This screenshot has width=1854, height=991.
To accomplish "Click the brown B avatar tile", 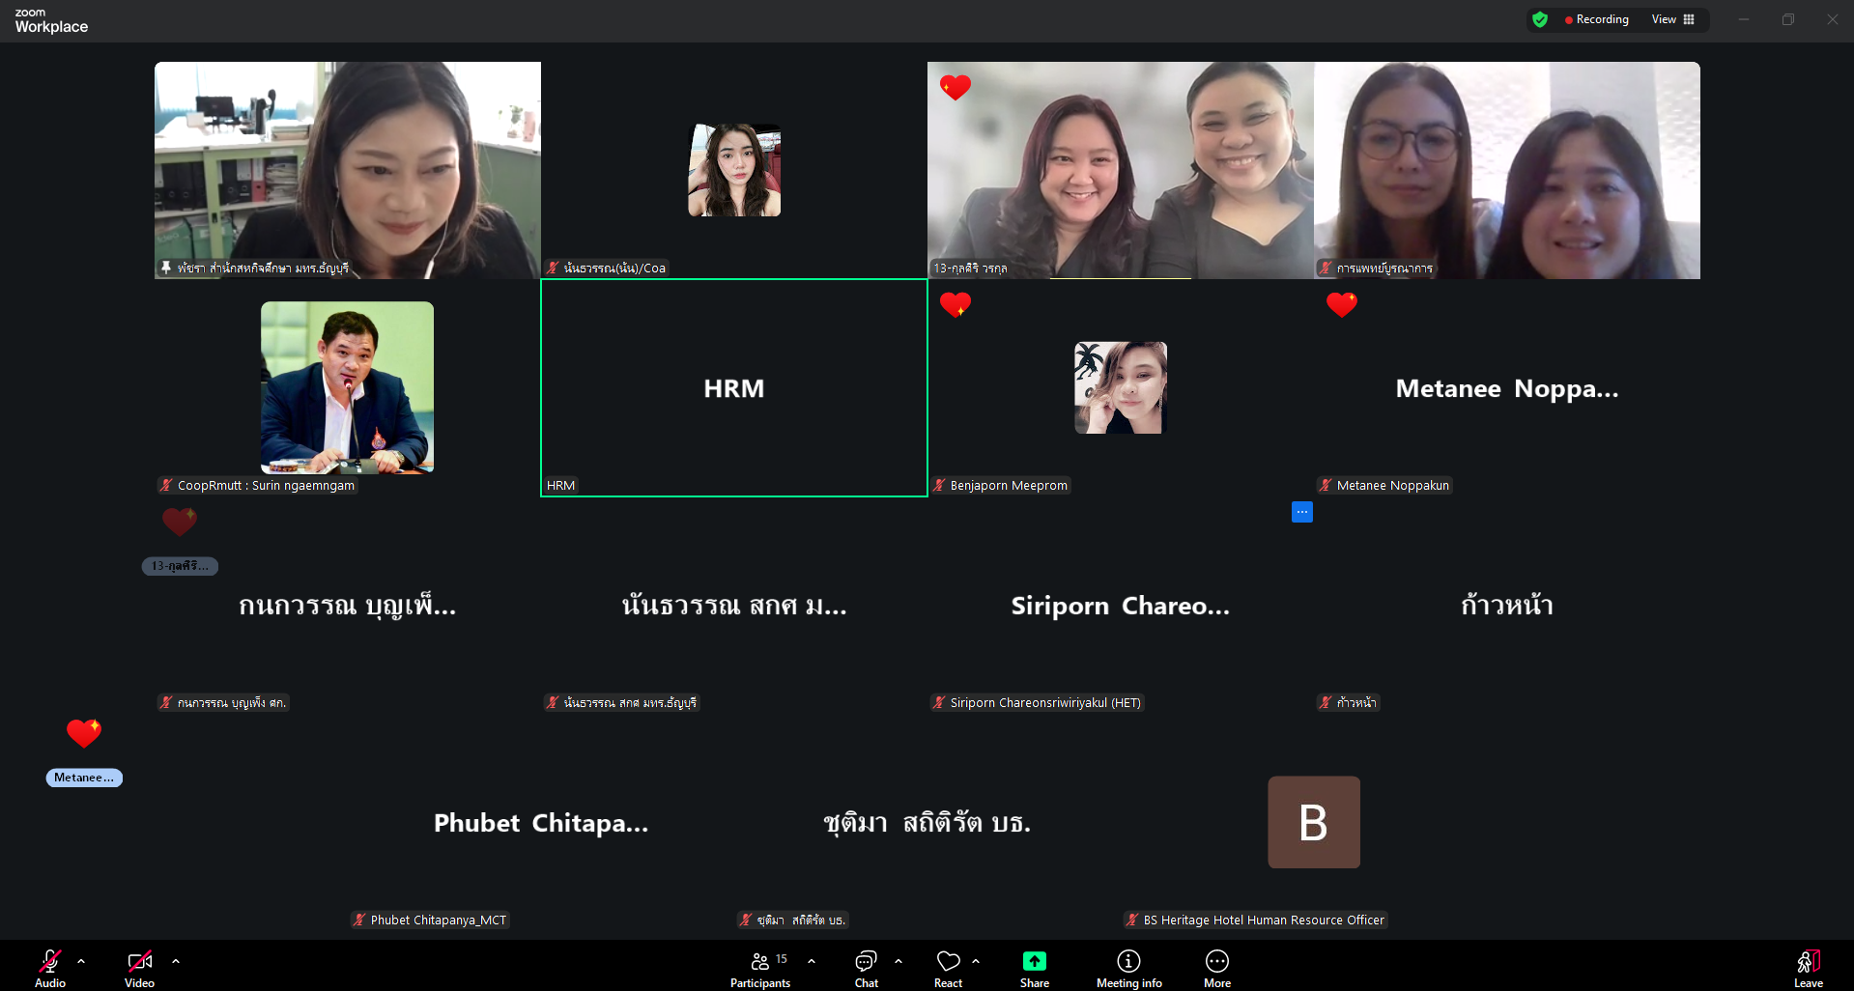I will (1313, 822).
